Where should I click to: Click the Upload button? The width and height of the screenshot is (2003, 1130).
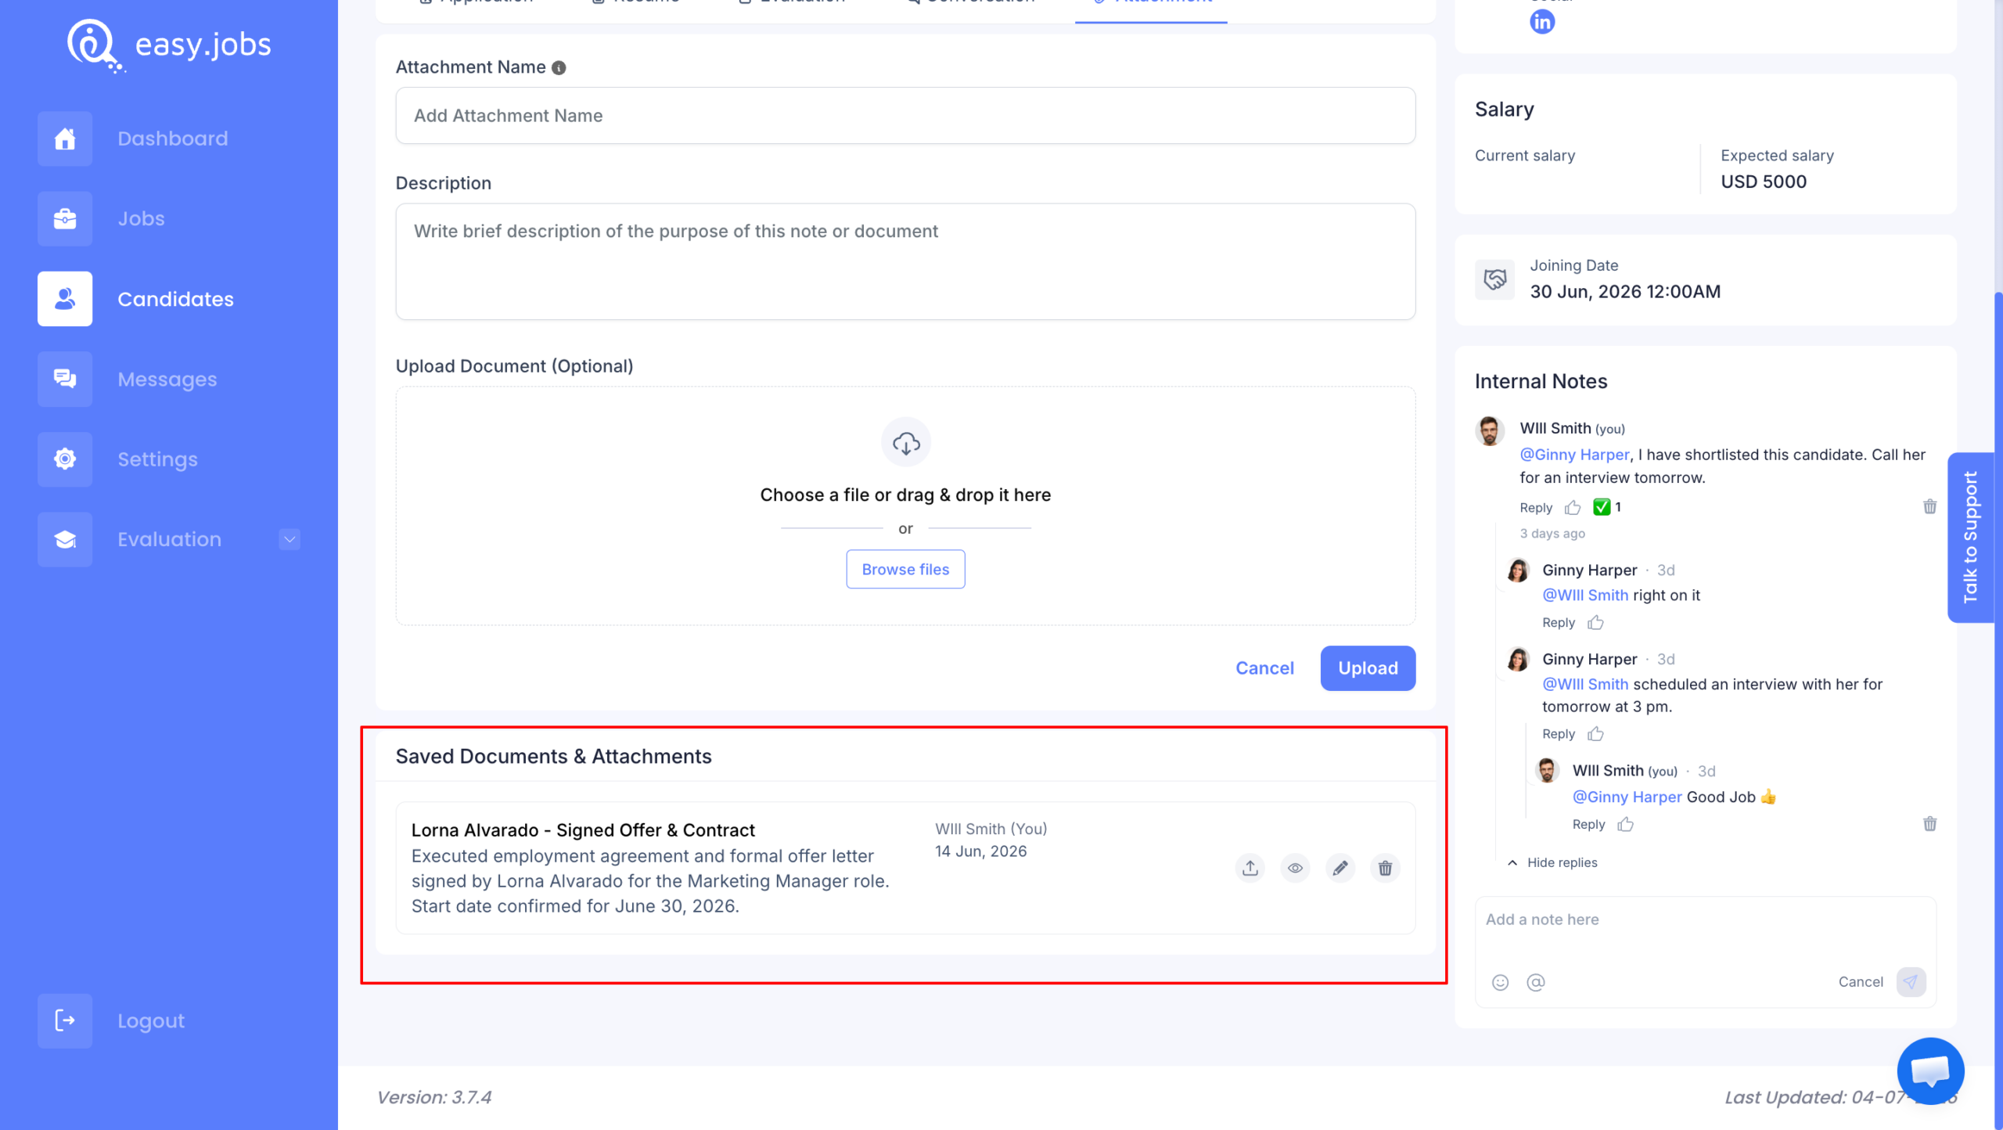point(1368,668)
